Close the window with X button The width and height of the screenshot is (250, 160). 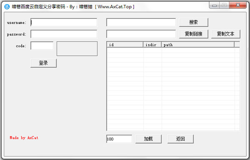pos(238,5)
